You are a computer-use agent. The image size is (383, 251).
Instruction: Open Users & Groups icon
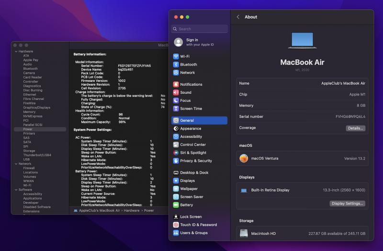176,233
